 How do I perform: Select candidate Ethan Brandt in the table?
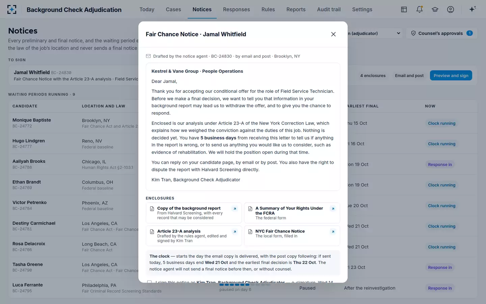click(27, 182)
